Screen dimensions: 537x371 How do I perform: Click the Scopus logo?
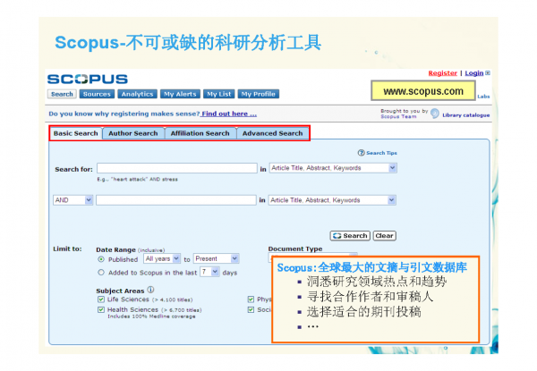pyautogui.click(x=88, y=79)
